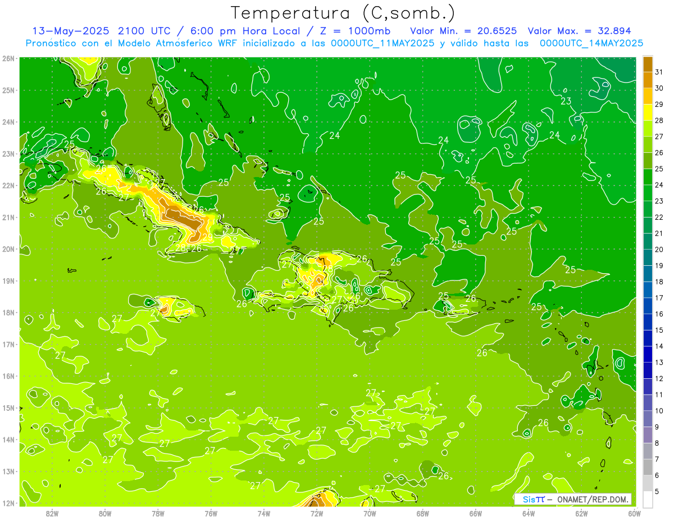This screenshot has width=674, height=521.
Task: Click the 22N latitude axis label
Action: [x=8, y=185]
